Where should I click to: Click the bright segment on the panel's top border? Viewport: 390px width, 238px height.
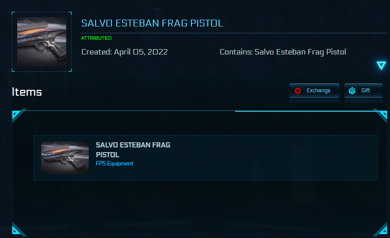click(304, 111)
